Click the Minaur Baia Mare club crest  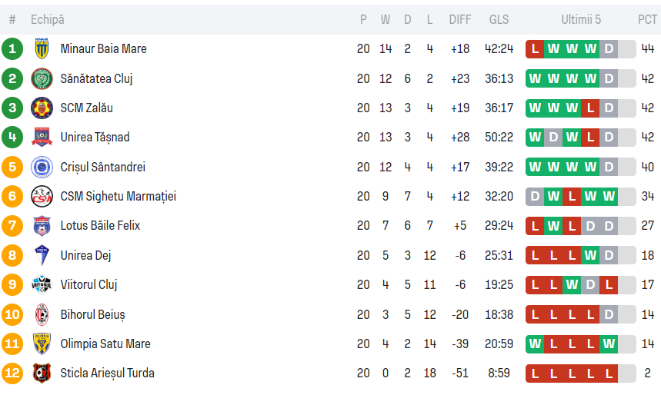(42, 49)
